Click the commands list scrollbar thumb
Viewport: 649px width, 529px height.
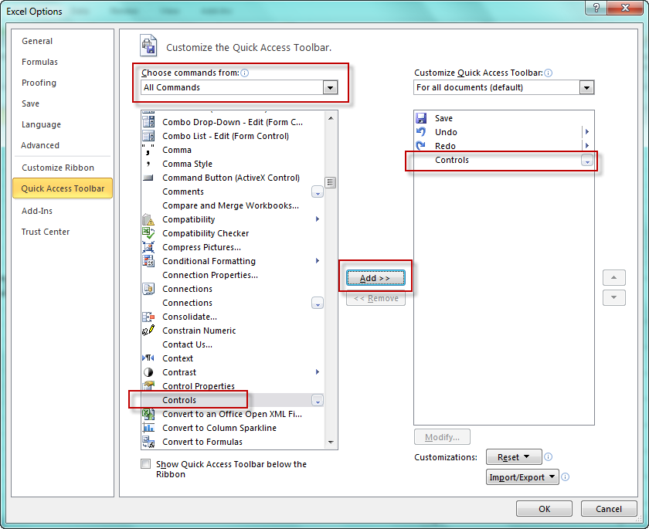331,182
